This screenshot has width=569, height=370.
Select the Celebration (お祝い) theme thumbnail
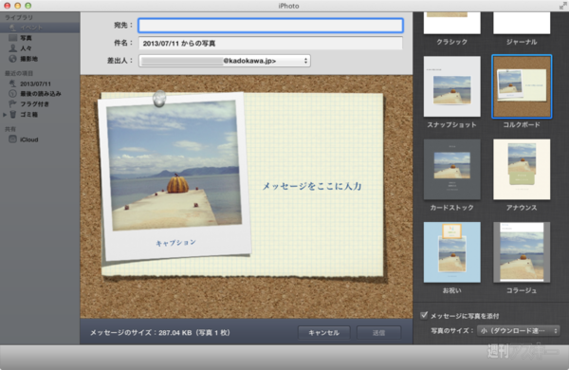pyautogui.click(x=451, y=252)
